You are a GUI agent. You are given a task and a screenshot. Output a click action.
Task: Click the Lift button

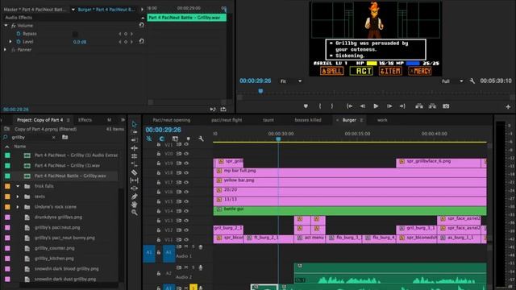click(419, 106)
